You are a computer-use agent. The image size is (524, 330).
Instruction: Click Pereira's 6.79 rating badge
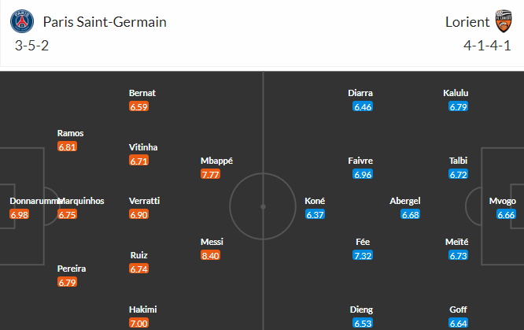(x=67, y=282)
